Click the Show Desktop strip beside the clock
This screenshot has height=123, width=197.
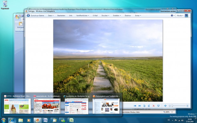pos(196,120)
